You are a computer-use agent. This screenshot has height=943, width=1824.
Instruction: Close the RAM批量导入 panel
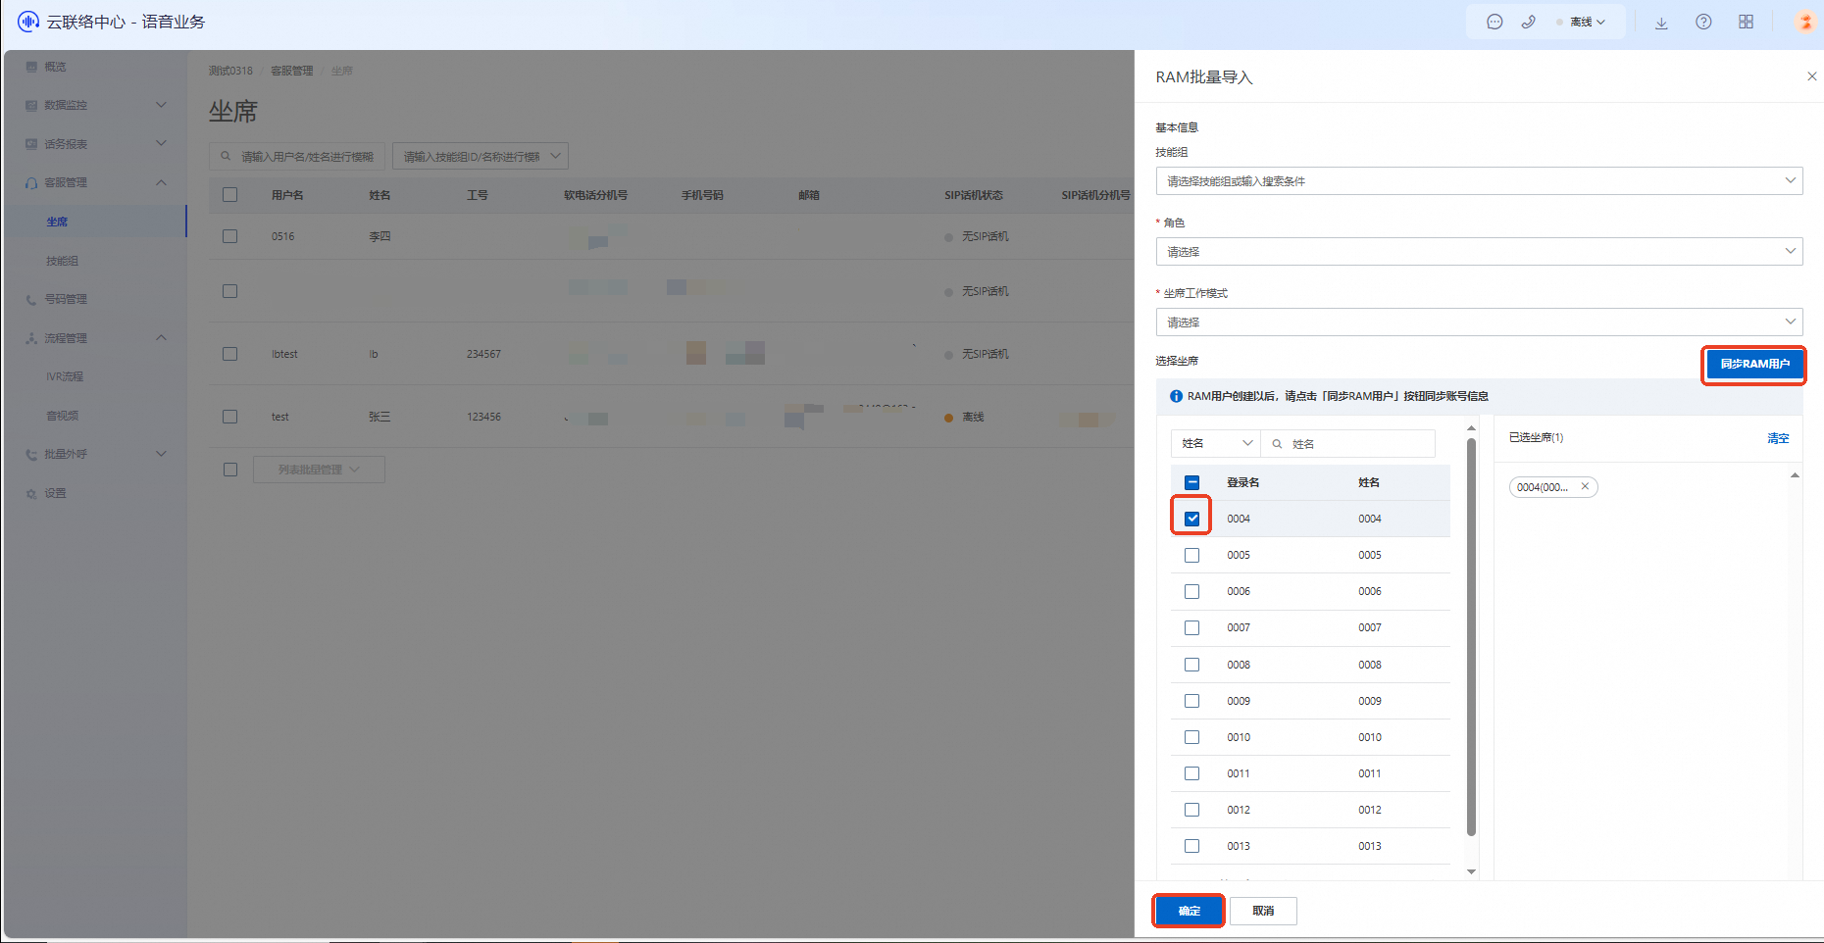pyautogui.click(x=1811, y=76)
